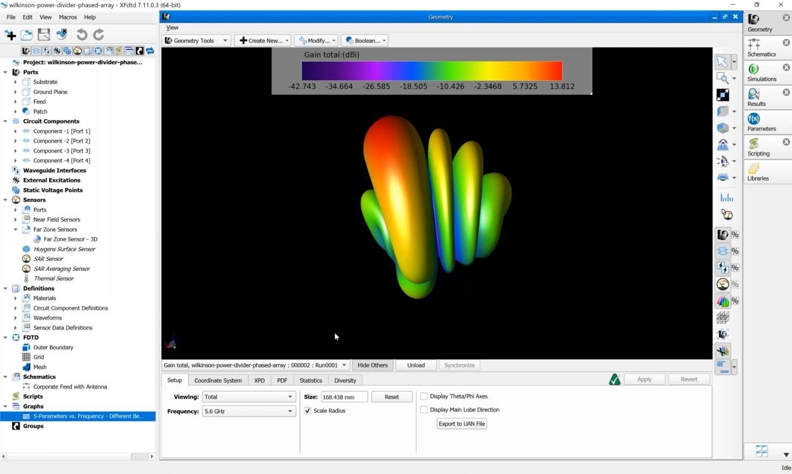The image size is (792, 474).
Task: Click the Gain total color scale bar
Action: tap(431, 70)
